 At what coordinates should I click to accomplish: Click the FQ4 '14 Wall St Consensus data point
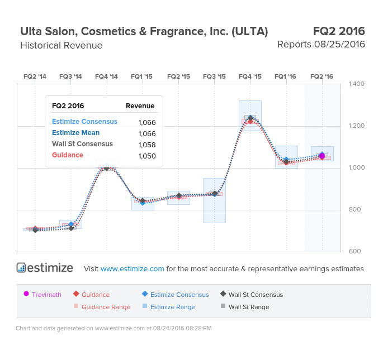tap(107, 168)
